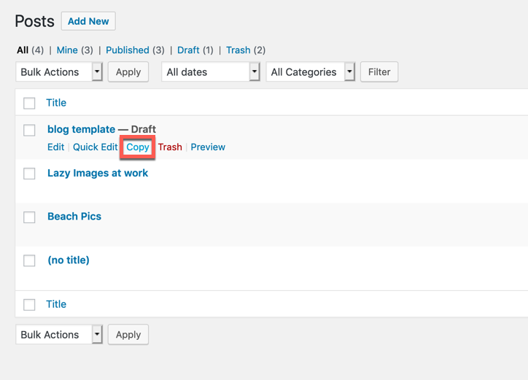The height and width of the screenshot is (380, 528).
Task: Move blog template to Trash
Action: pos(170,147)
